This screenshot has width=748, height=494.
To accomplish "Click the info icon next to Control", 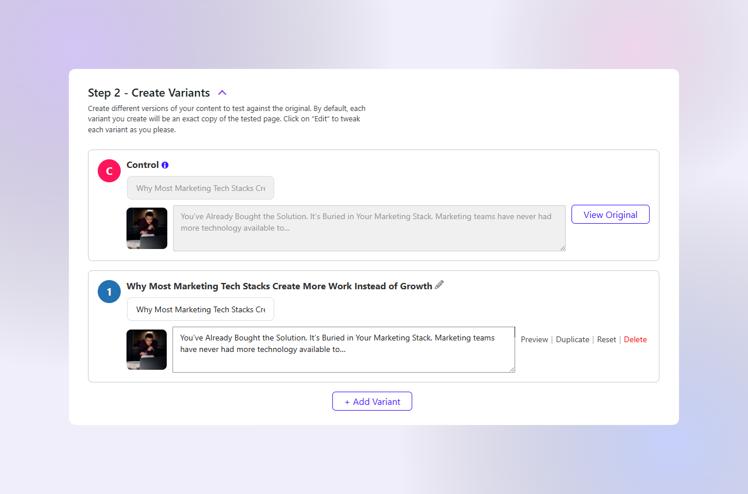I will click(165, 165).
